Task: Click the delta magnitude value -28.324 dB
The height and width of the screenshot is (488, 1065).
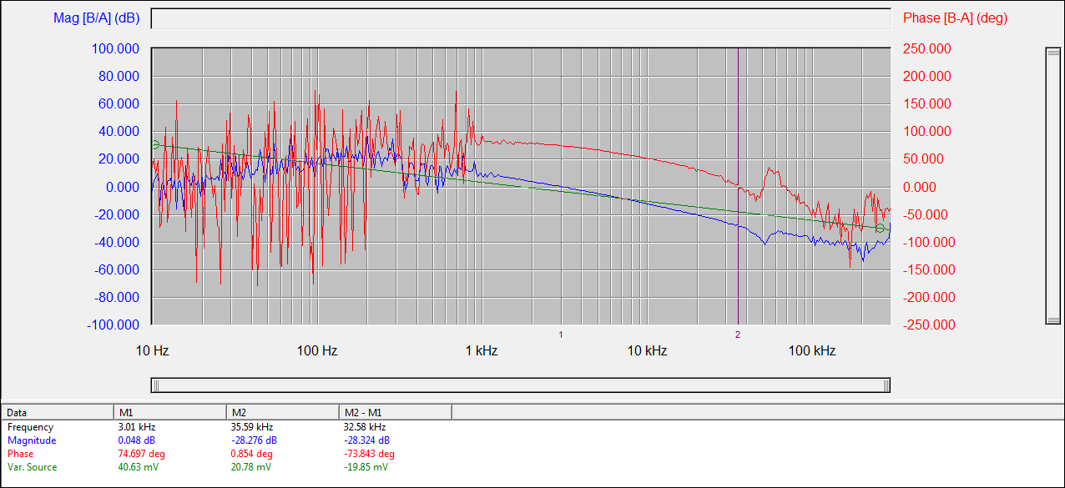Action: click(366, 440)
